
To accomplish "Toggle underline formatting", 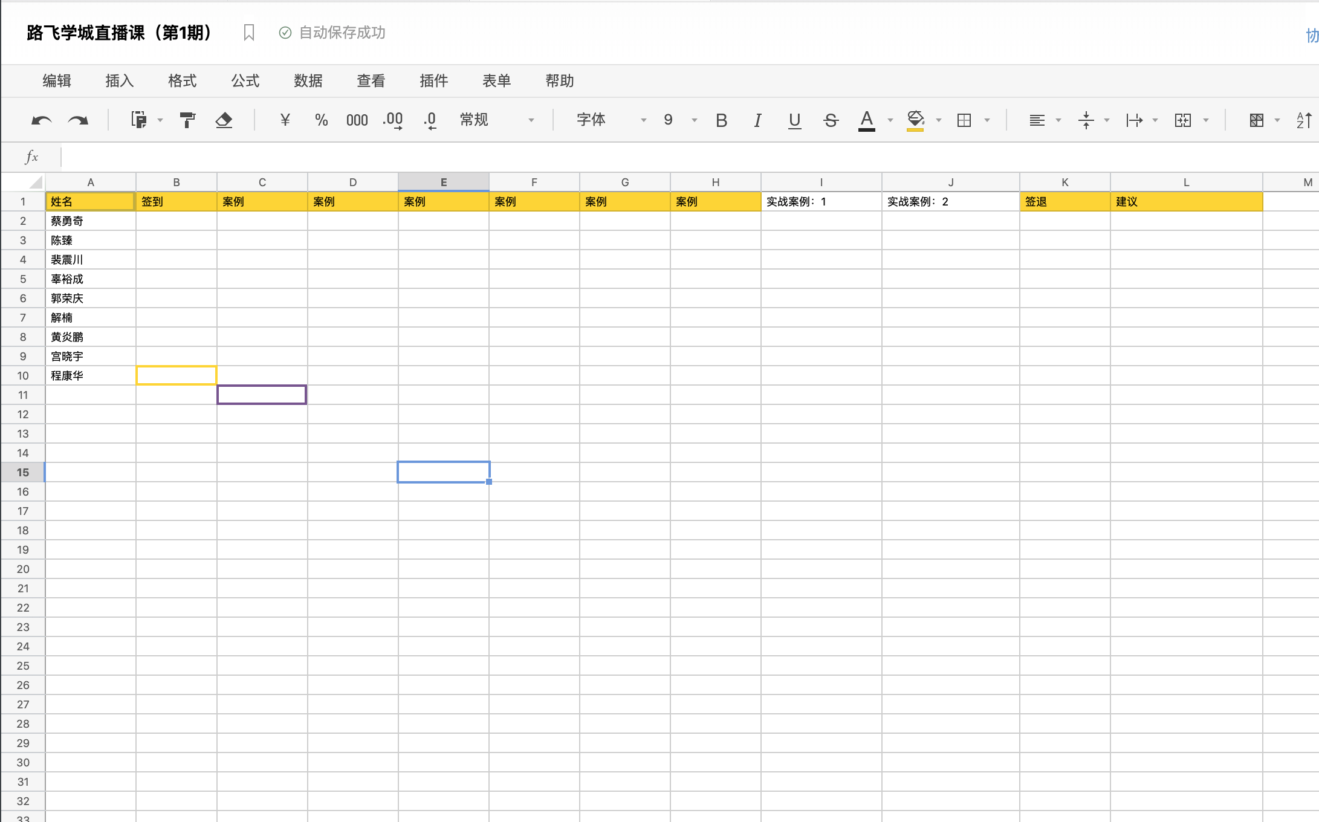I will 794,120.
